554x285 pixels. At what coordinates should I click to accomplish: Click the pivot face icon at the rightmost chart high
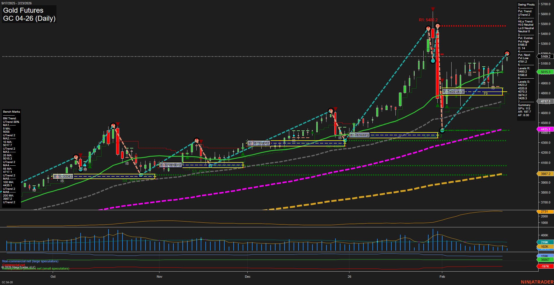tap(507, 54)
